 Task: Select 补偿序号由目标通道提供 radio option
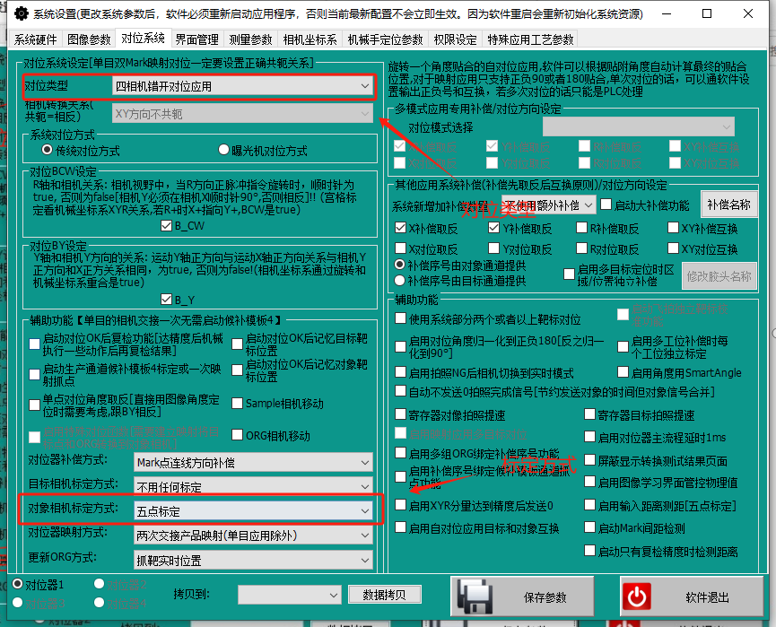tap(400, 280)
